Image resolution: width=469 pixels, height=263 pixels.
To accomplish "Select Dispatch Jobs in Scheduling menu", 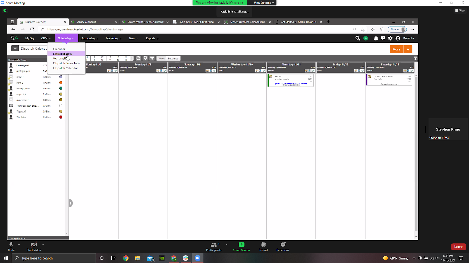I will point(62,54).
